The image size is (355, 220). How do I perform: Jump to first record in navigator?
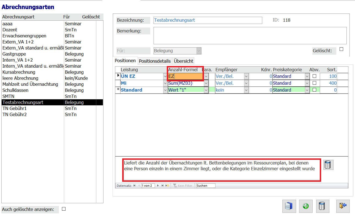(134, 186)
